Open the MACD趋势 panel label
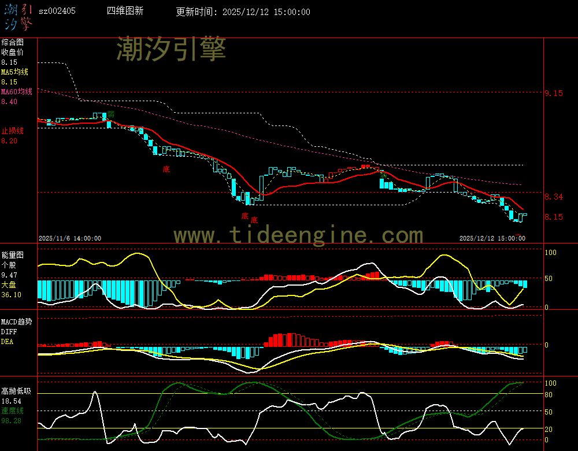 coord(16,321)
